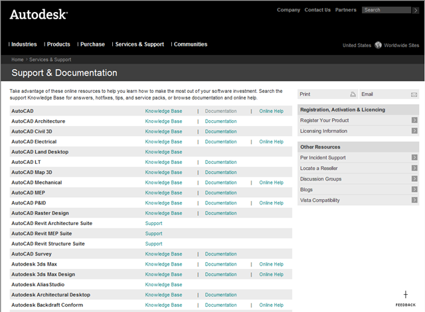This screenshot has height=312, width=425.
Task: Click the globe icon for Worldwide Sites
Action: coord(378,45)
